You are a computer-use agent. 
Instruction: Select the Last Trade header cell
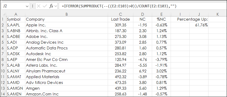click(121, 19)
